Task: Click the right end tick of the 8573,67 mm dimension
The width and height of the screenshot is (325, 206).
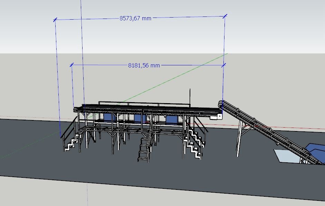Action: (x=225, y=16)
